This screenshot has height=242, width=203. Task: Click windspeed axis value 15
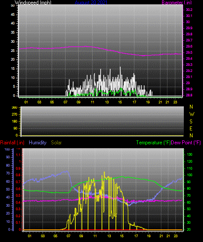click(x=13, y=69)
